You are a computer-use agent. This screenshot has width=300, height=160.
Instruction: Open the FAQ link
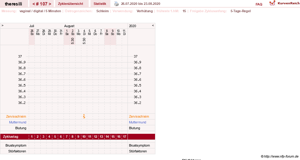click(x=259, y=4)
